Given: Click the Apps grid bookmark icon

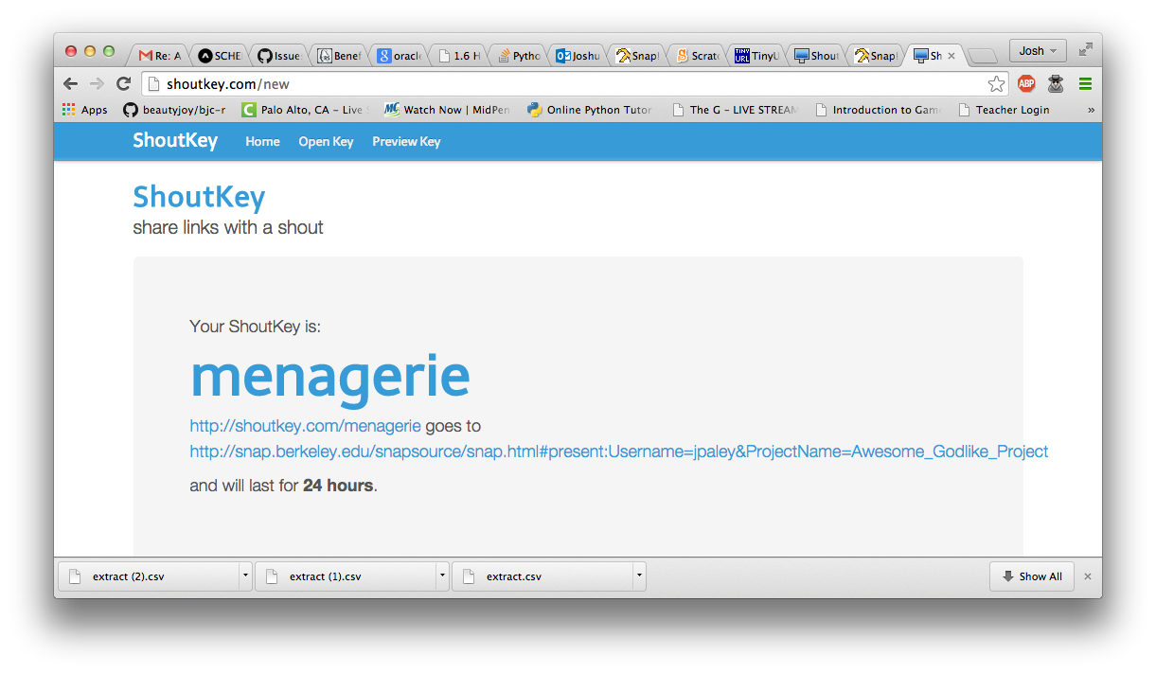Looking at the screenshot, I should pos(69,110).
